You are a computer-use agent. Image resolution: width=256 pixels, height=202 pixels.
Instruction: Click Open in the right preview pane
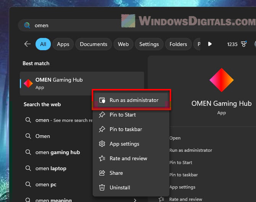tap(175, 138)
